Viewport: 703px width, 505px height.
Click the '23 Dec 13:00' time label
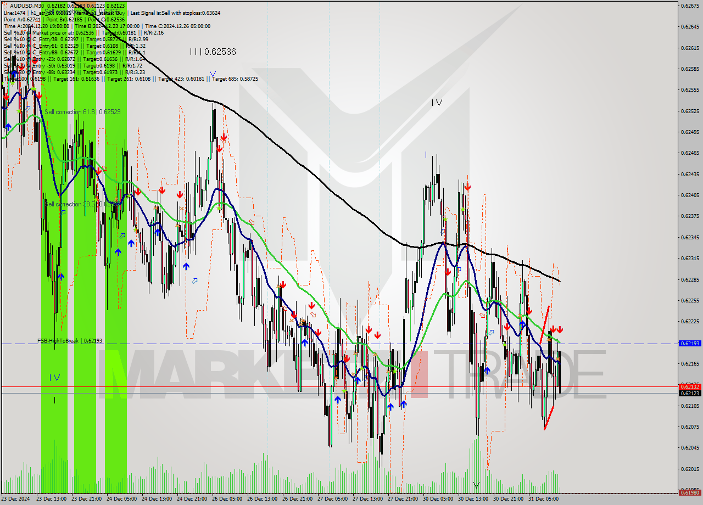52,499
